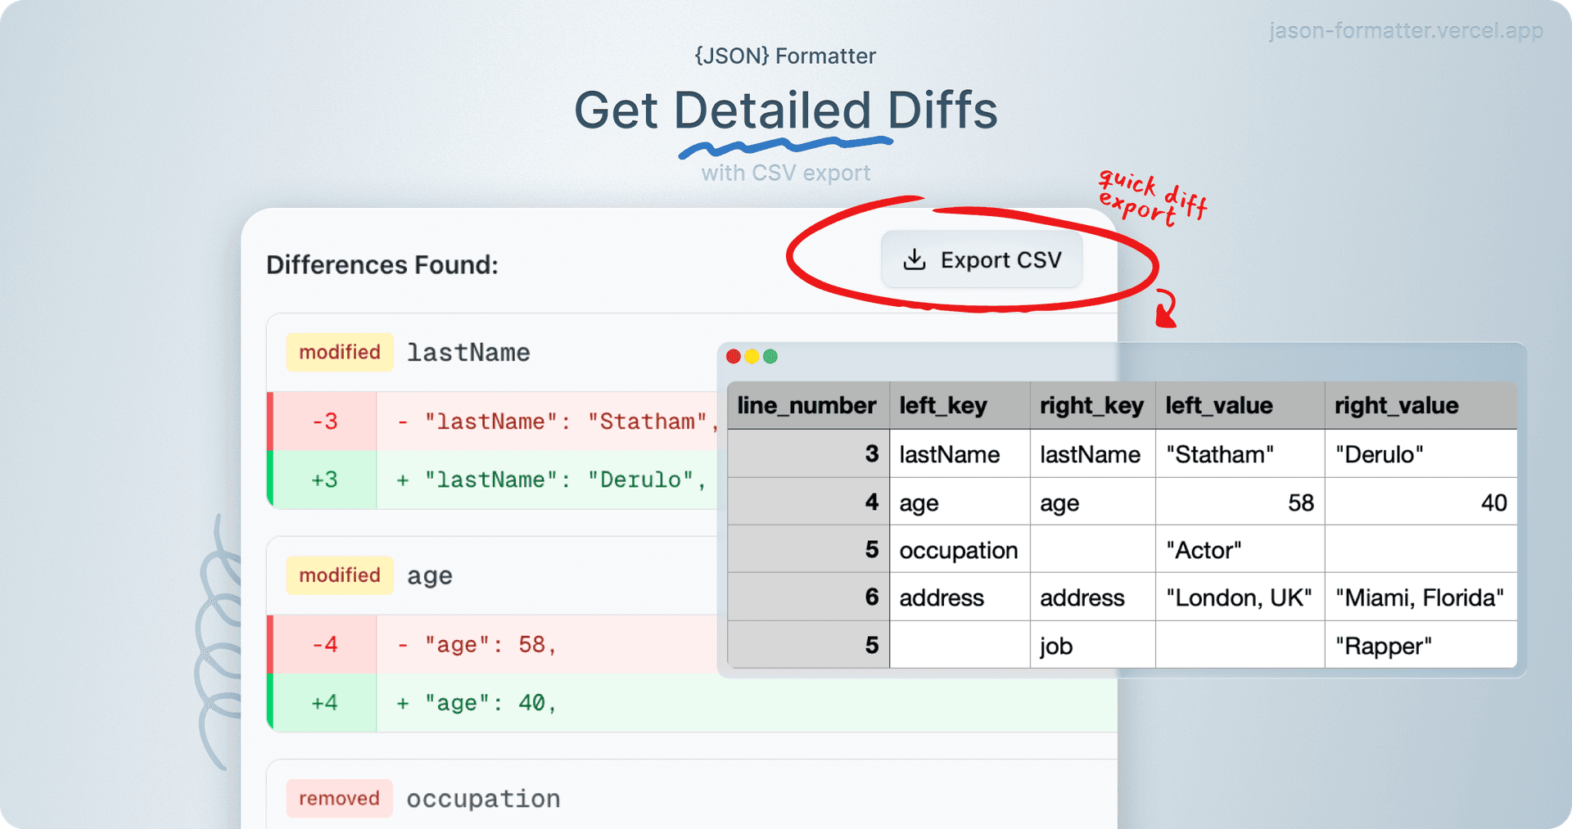Screen dimensions: 1572x829
Task: Select the modified badge next to lastName
Action: 339,352
